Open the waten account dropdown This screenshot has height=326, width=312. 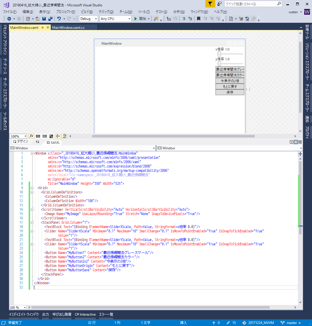(x=295, y=12)
